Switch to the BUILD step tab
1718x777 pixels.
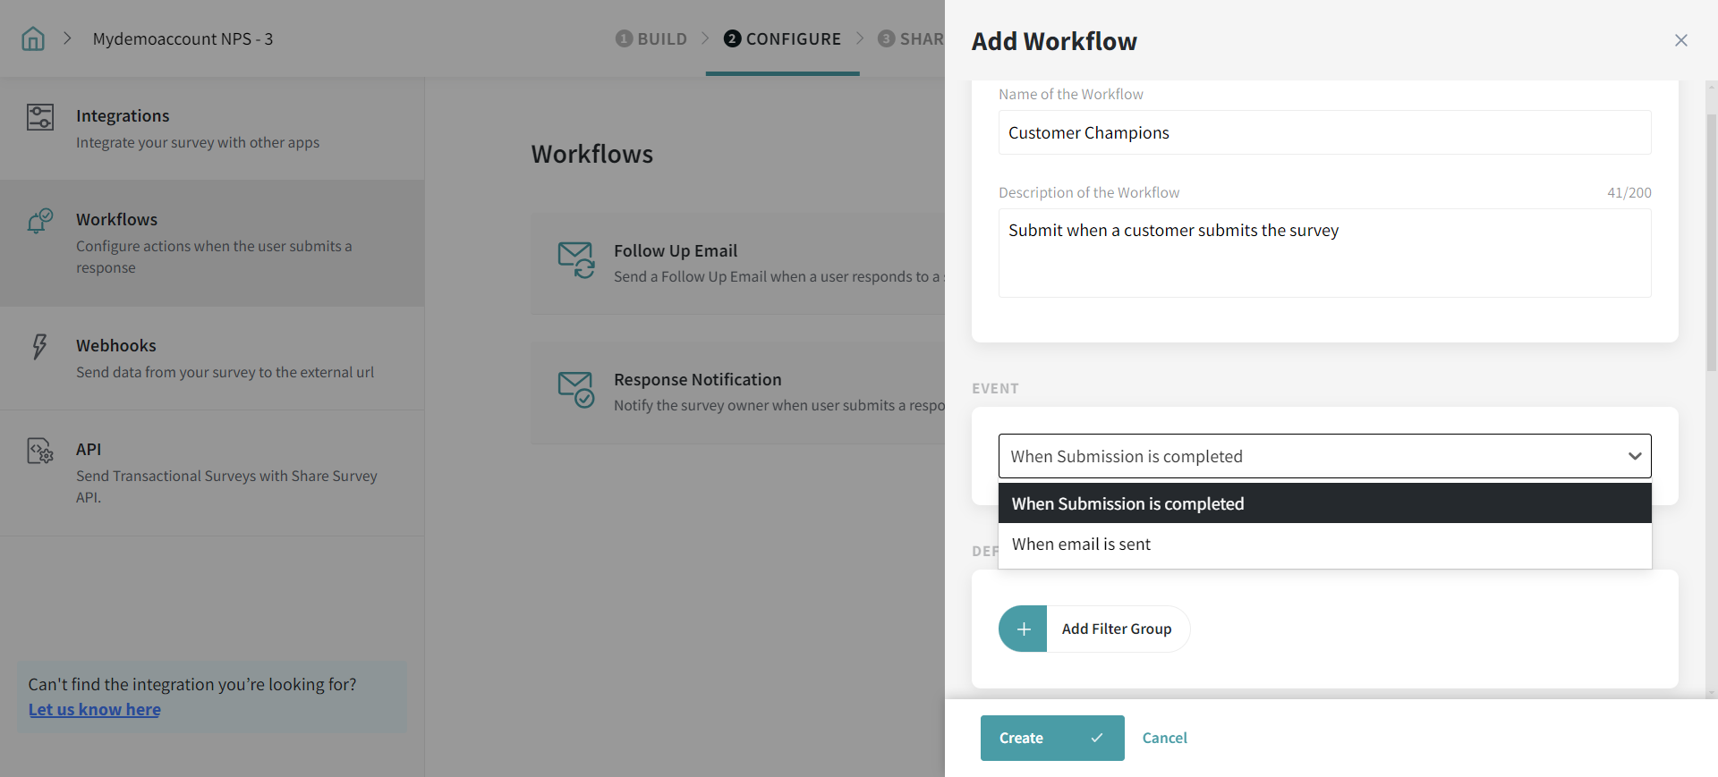pos(651,38)
